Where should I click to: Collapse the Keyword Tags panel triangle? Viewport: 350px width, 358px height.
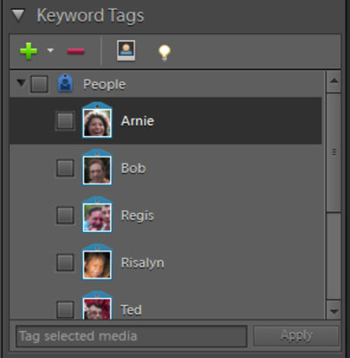coord(18,15)
